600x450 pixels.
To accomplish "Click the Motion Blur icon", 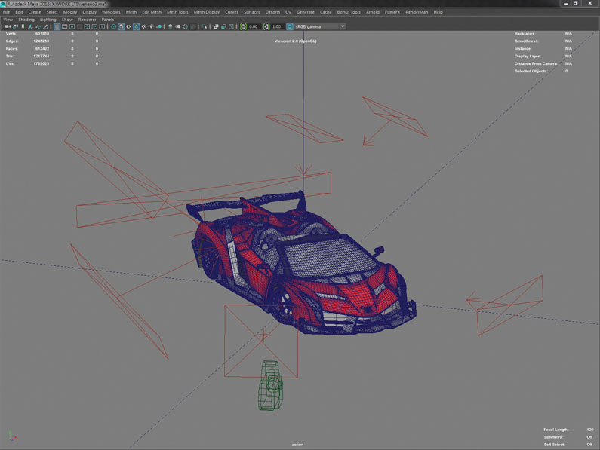I will coord(178,27).
